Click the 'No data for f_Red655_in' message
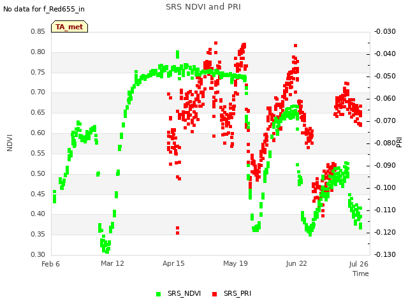 [x=44, y=9]
